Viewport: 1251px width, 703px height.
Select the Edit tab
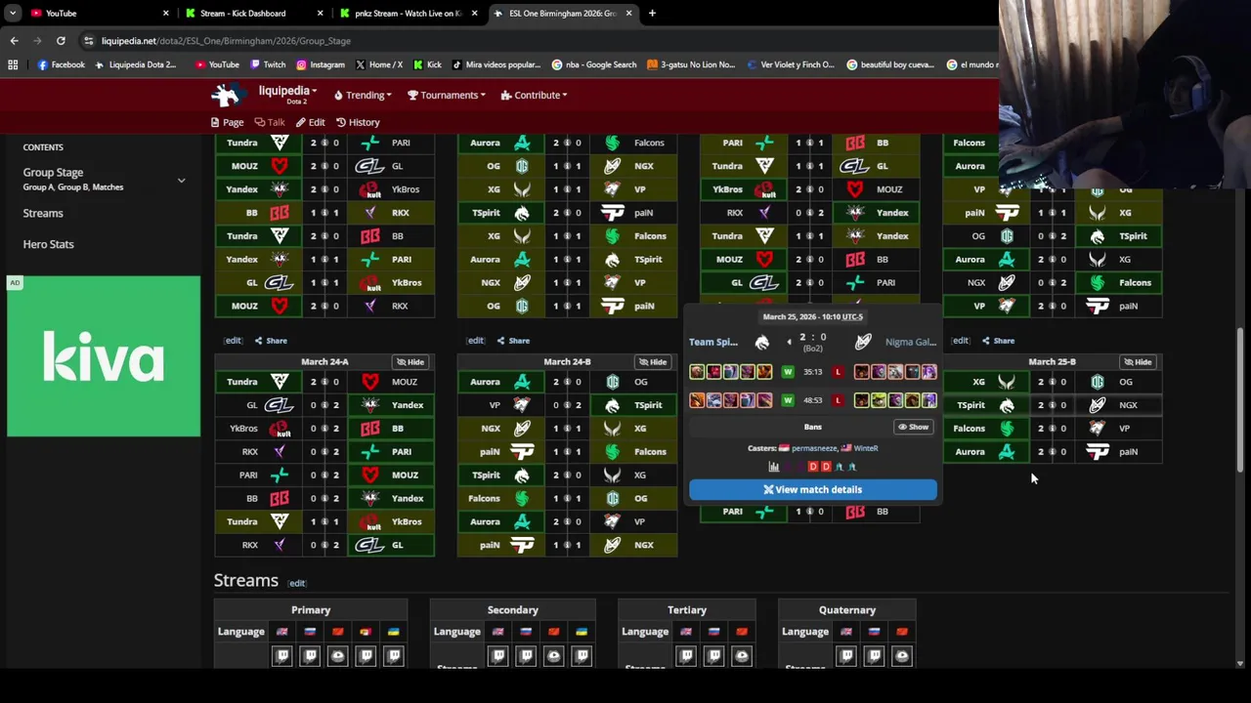pyautogui.click(x=310, y=122)
